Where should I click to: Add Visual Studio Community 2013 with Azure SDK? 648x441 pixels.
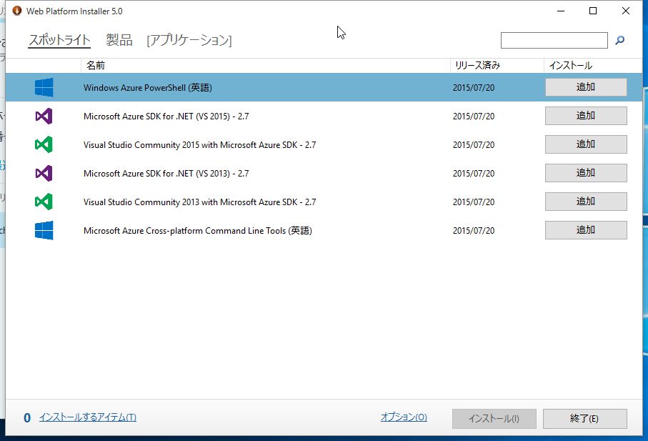[x=586, y=202]
